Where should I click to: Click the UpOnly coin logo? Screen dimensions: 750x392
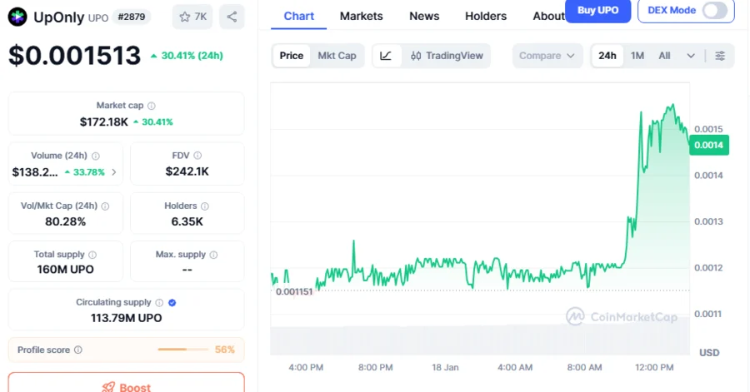tap(17, 17)
